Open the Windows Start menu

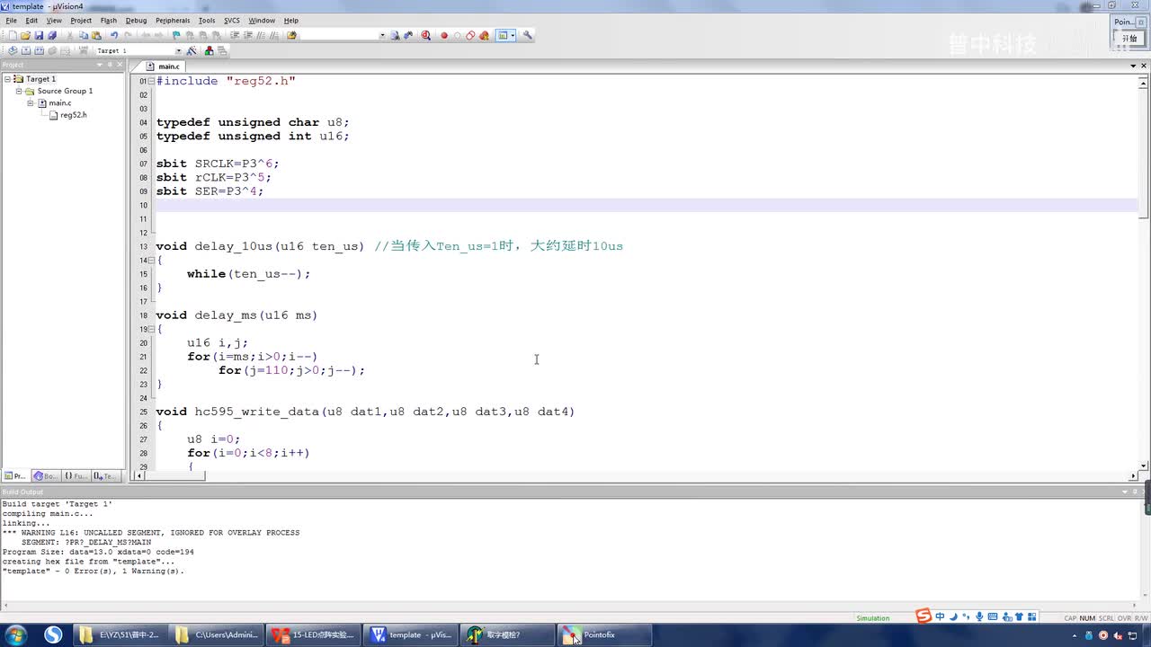pyautogui.click(x=18, y=634)
